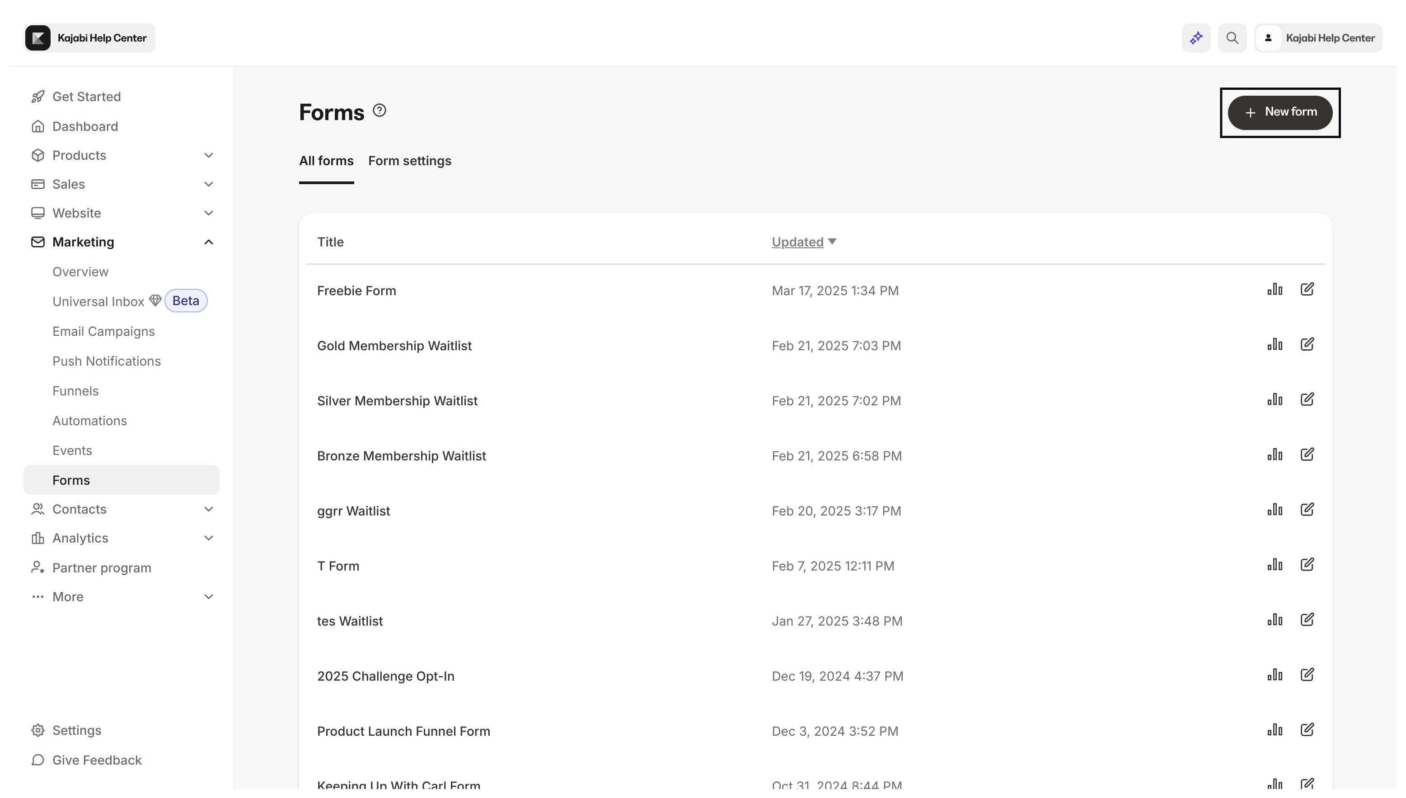Go to Email Campaigns in sidebar
Viewport: 1406px width, 798px height.
[x=103, y=332]
